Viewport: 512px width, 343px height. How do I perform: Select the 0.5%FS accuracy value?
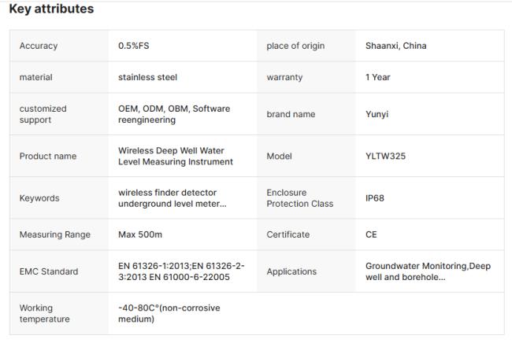point(134,46)
